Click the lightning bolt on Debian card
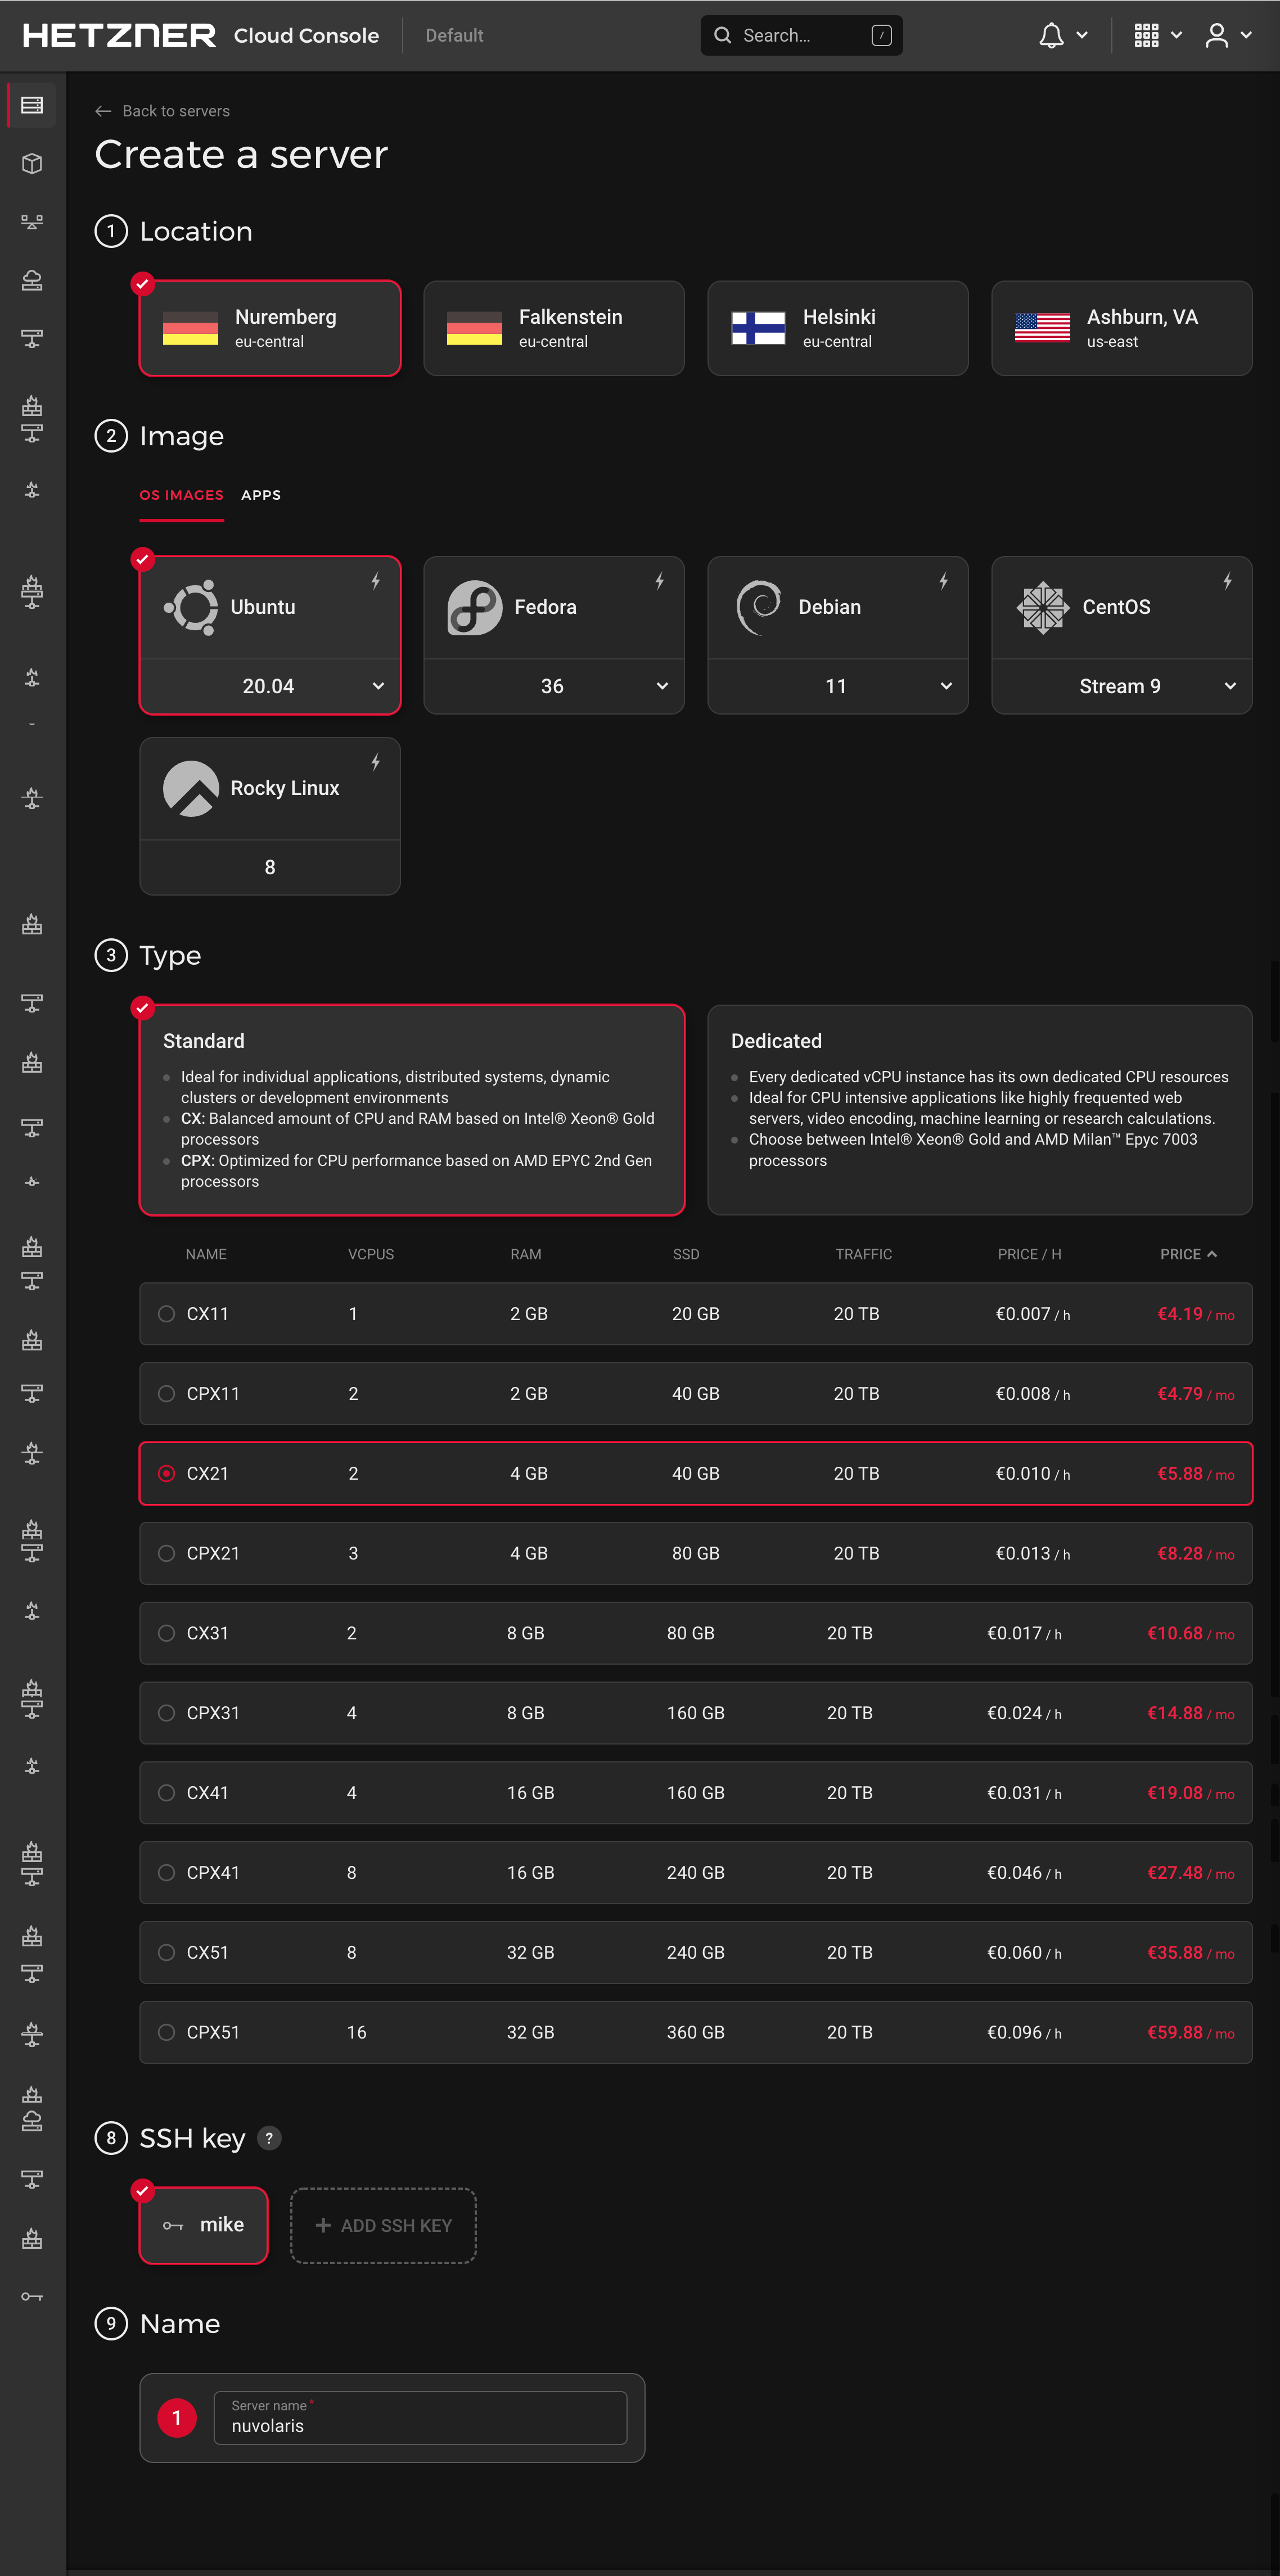This screenshot has height=2576, width=1280. click(x=943, y=581)
